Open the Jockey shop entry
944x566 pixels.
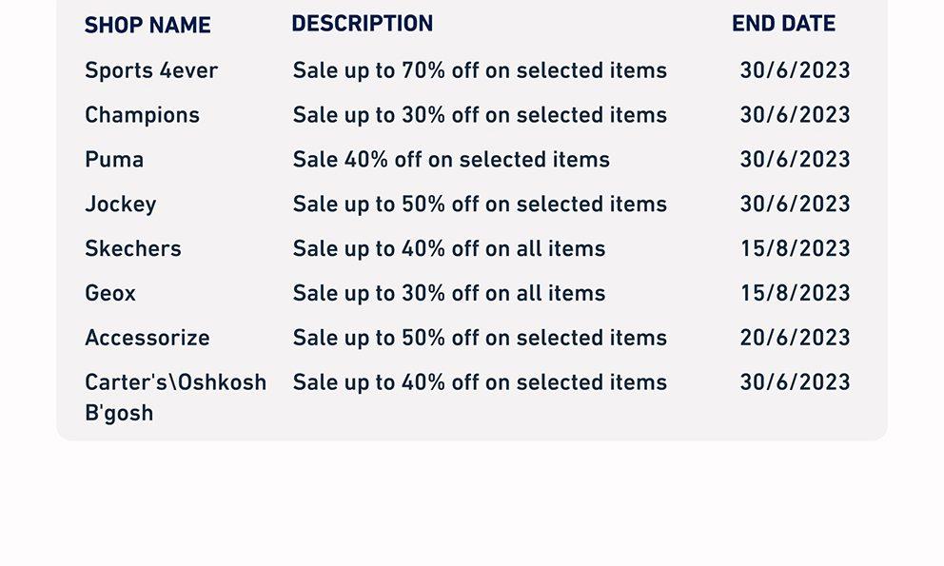click(121, 205)
